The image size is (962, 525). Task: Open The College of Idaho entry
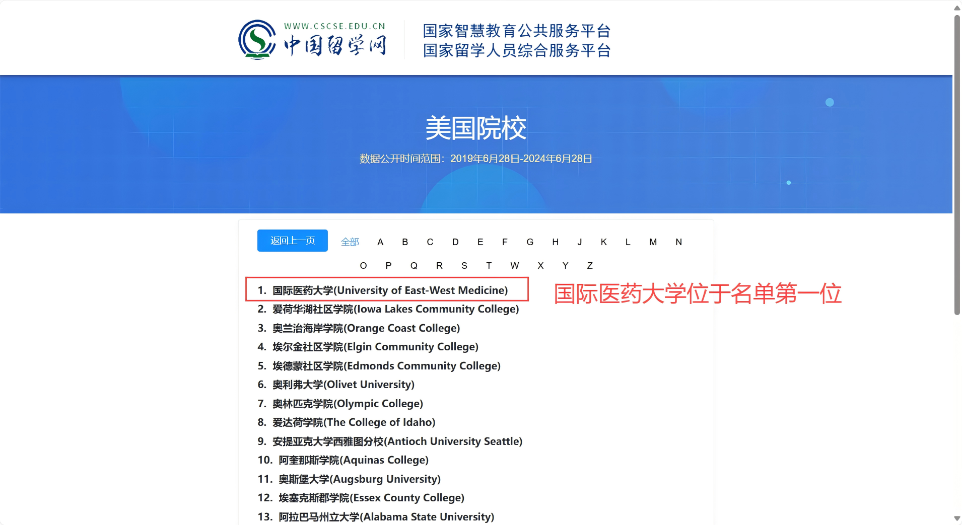[354, 422]
